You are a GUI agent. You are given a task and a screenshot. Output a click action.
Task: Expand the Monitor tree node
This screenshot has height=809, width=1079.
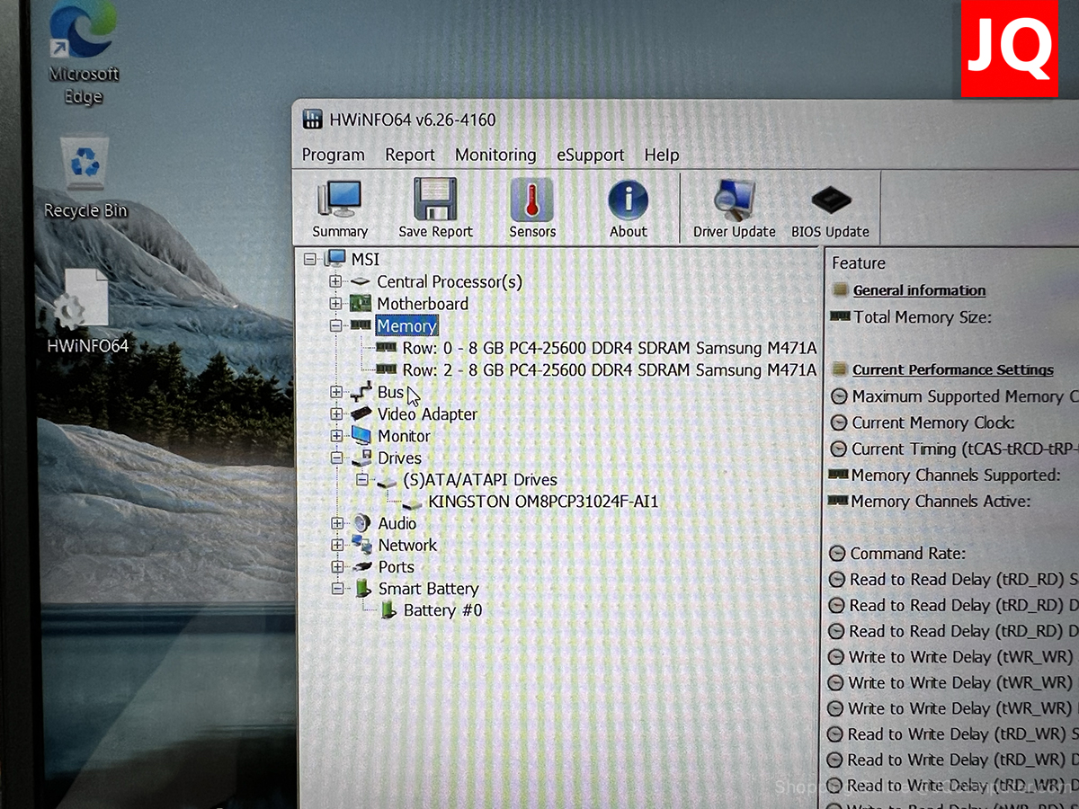(336, 436)
